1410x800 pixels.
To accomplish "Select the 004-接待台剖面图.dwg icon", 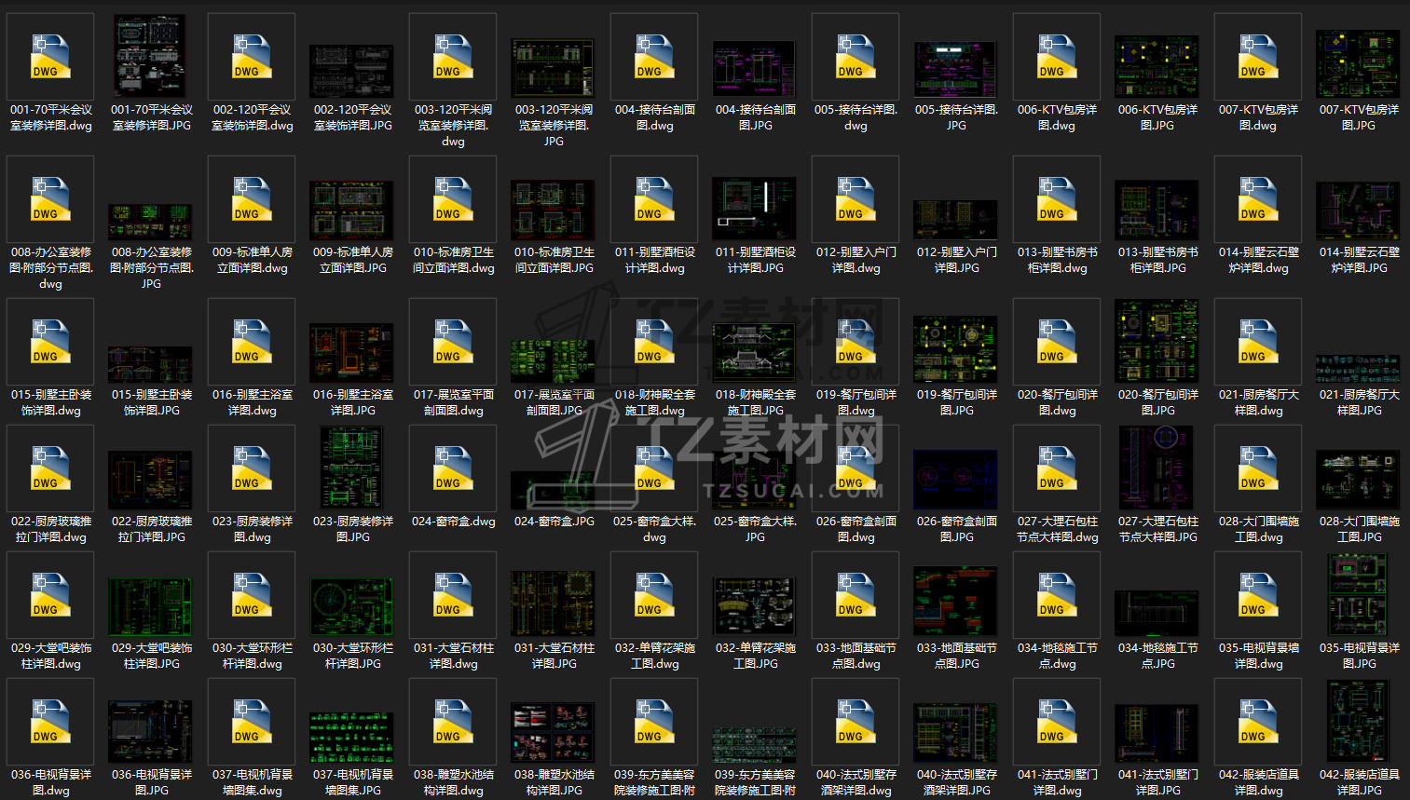I will pyautogui.click(x=654, y=57).
